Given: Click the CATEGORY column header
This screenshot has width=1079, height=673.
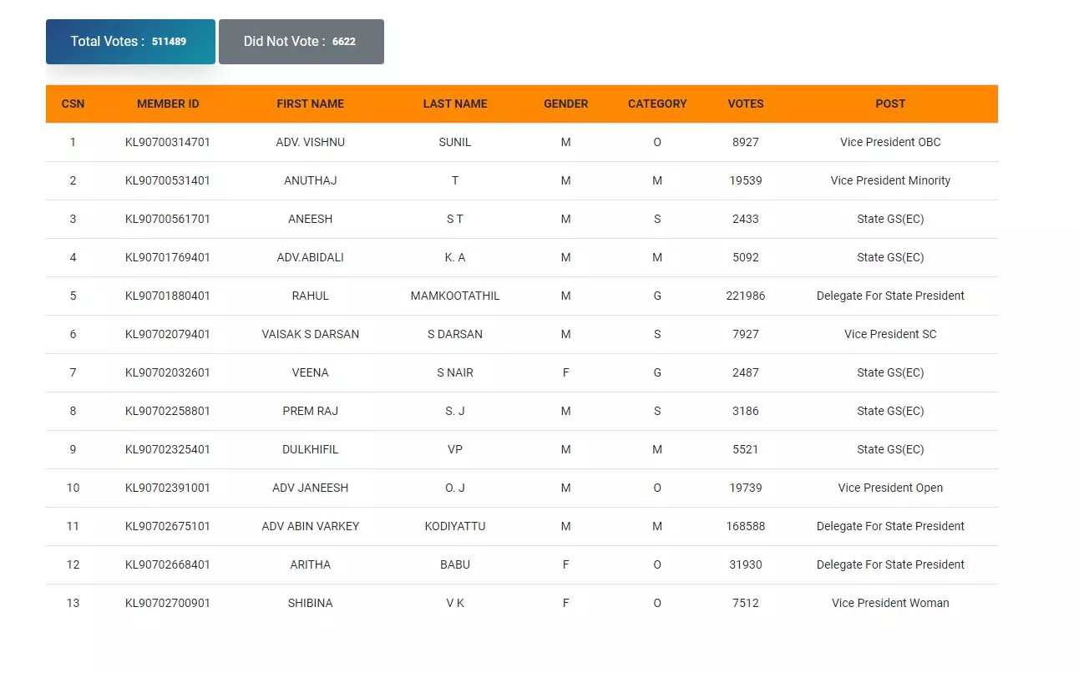Looking at the screenshot, I should click(657, 104).
